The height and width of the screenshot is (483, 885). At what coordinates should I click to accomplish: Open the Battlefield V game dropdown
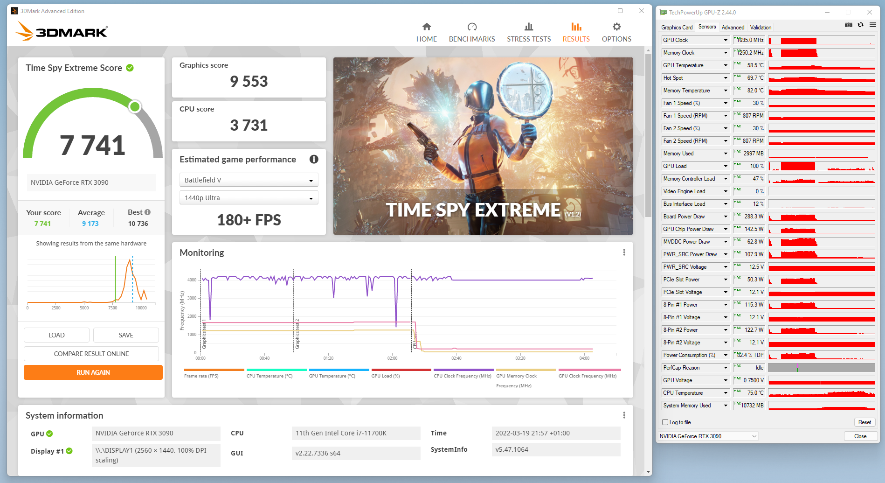pos(249,180)
